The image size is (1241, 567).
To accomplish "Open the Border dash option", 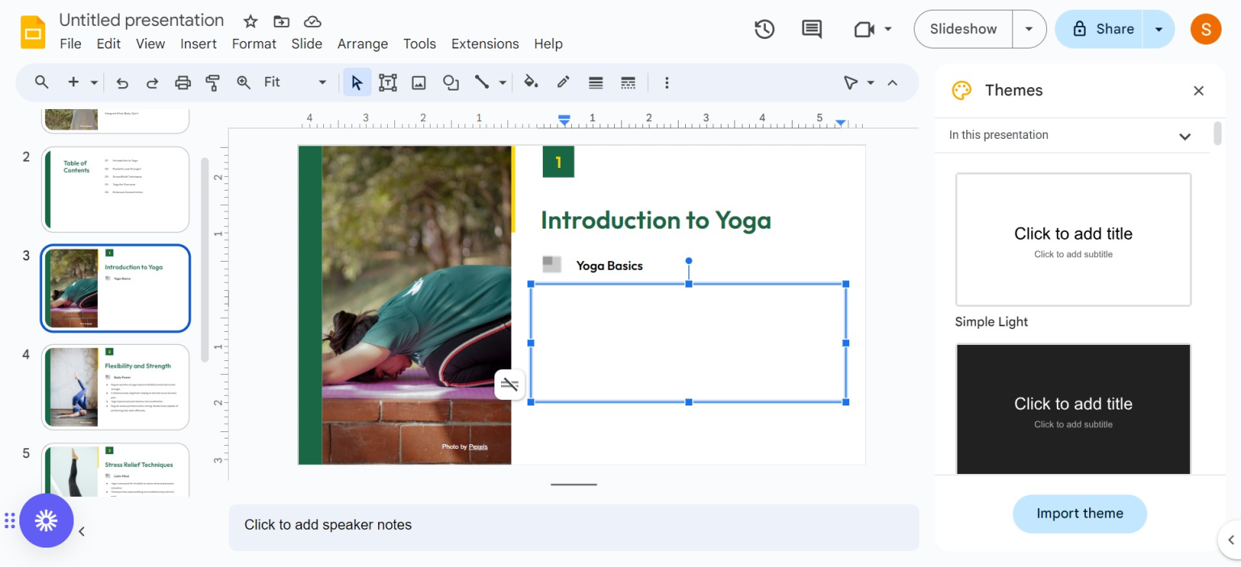I will click(x=628, y=82).
